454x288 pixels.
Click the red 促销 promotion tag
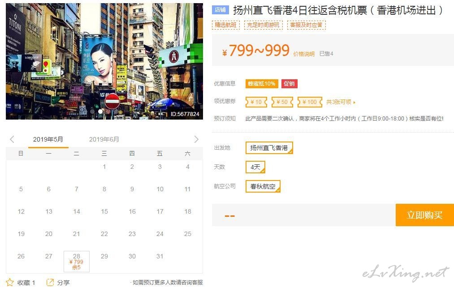click(289, 84)
